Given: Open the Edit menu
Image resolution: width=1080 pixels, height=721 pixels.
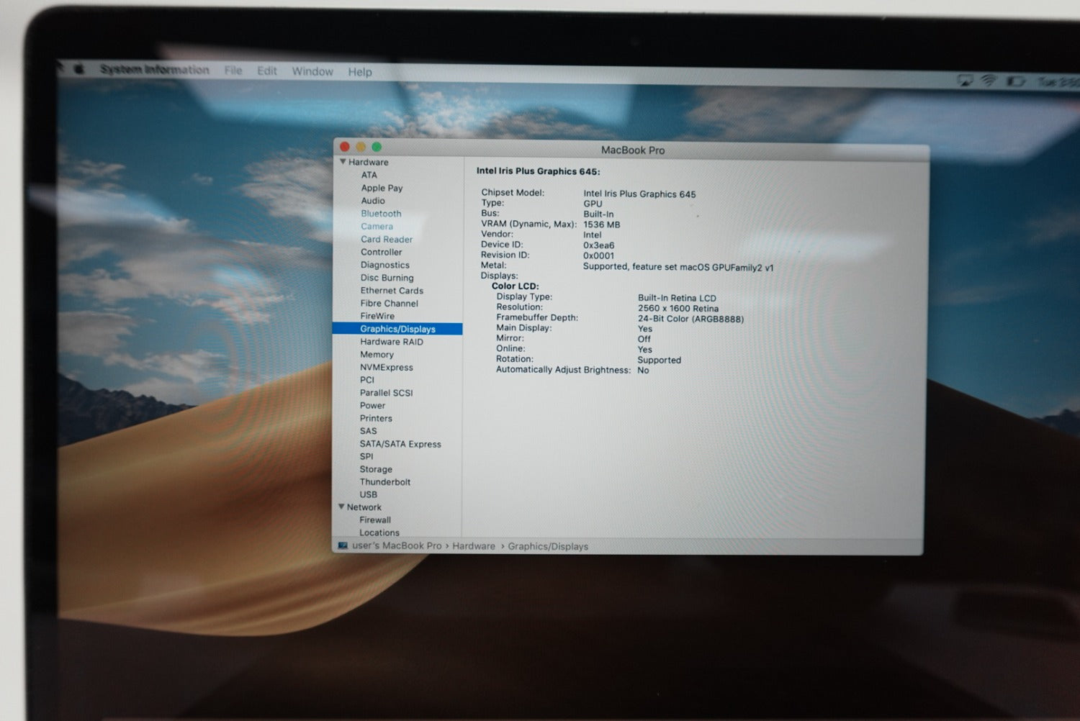Looking at the screenshot, I should [x=267, y=71].
